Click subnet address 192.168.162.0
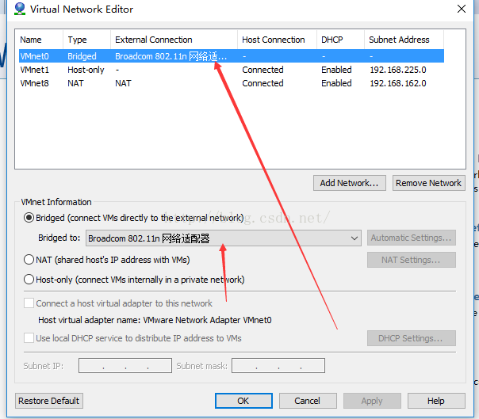 point(398,83)
